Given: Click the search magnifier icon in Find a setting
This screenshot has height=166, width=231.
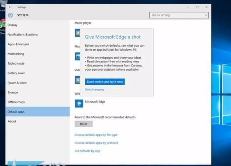Looking at the screenshot, I should [x=206, y=15].
